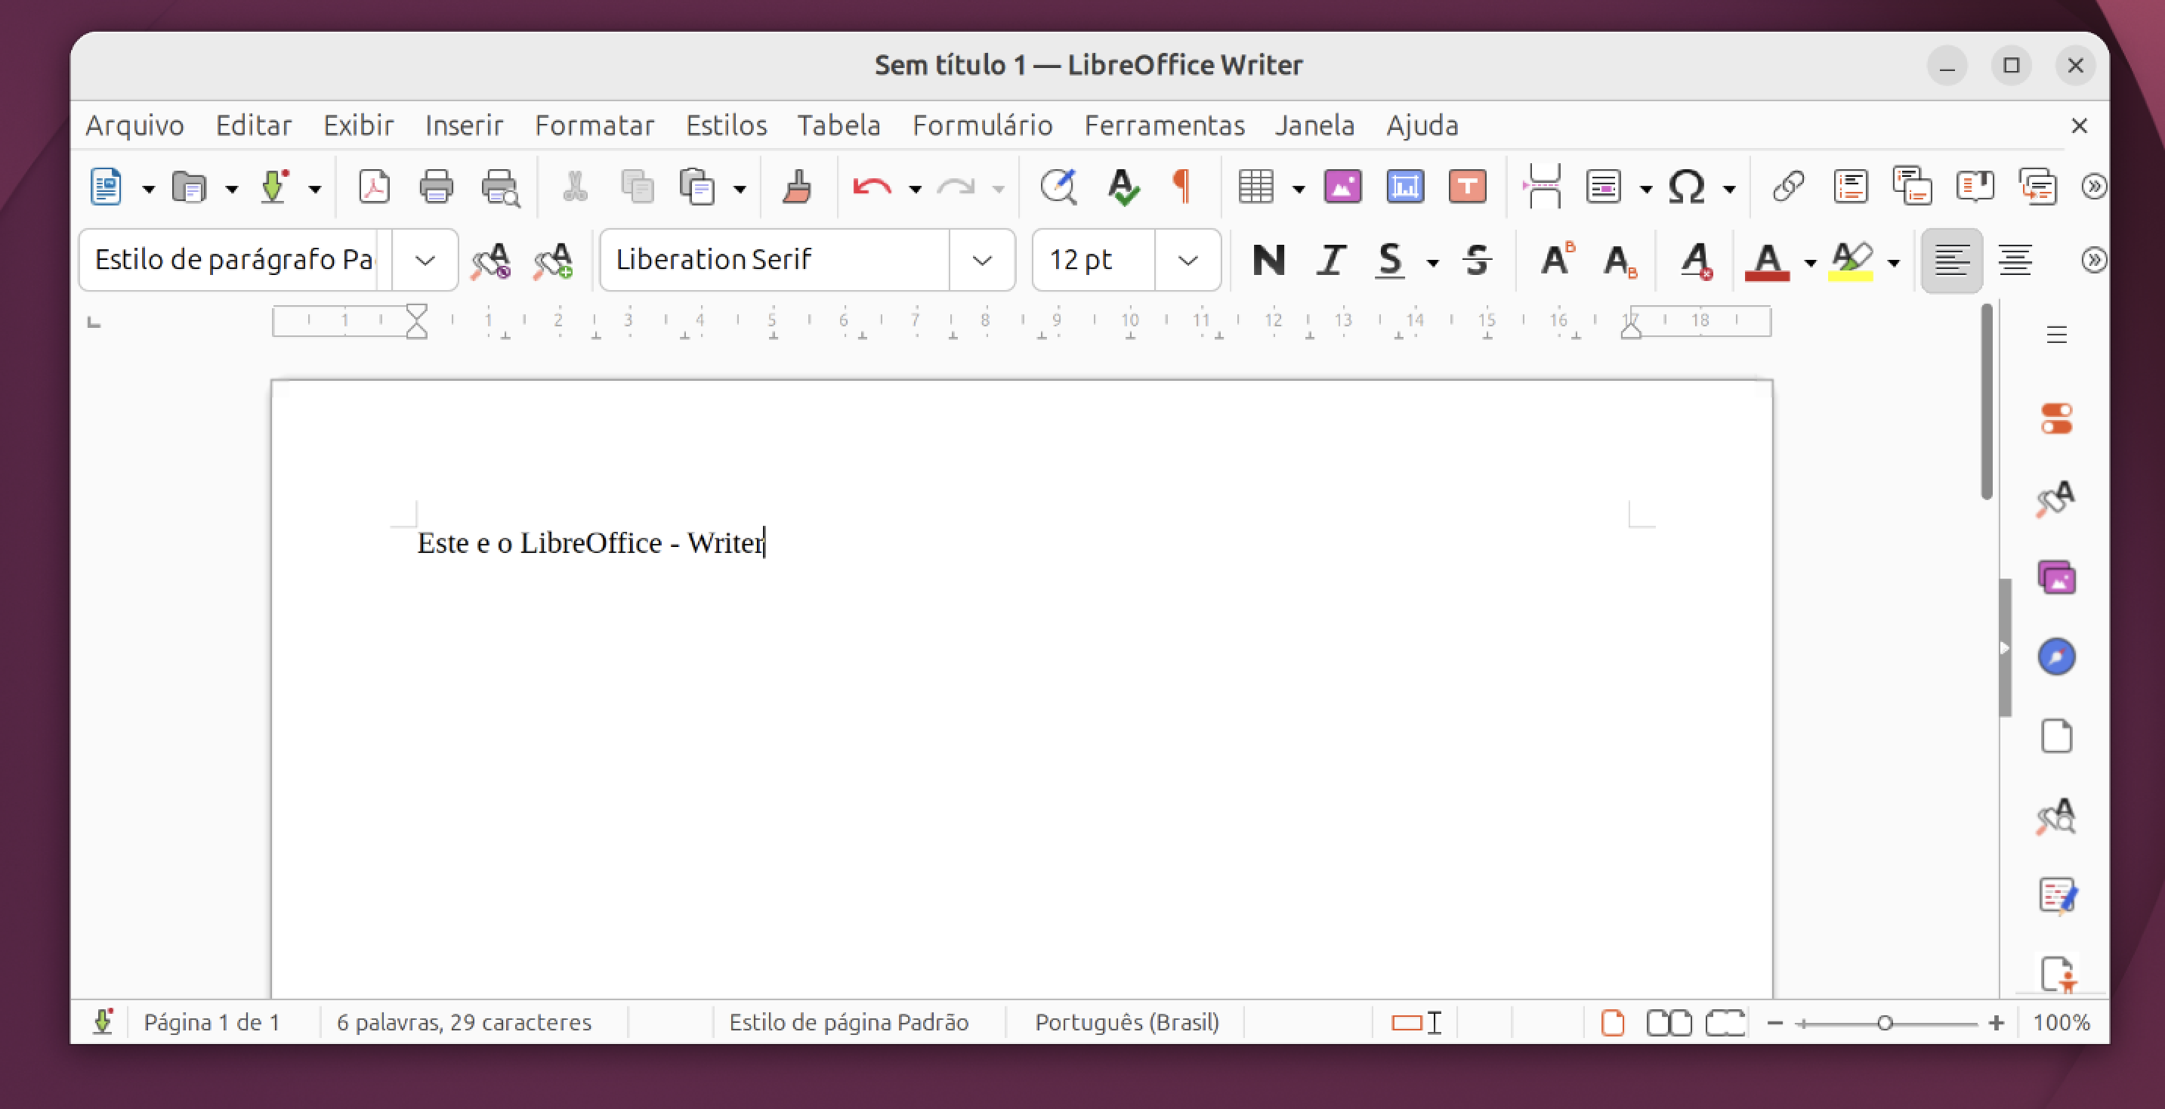Select the Clone Formatting paintbrush
The width and height of the screenshot is (2165, 1109).
(x=797, y=187)
